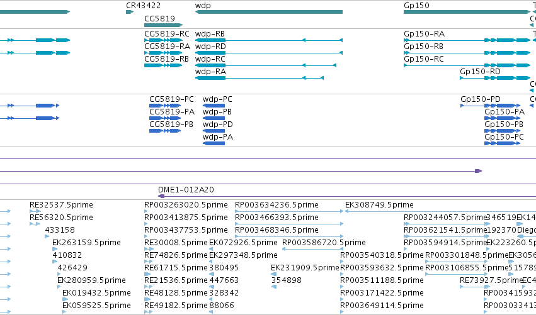Select protein Gp150-PC label

tap(505, 137)
